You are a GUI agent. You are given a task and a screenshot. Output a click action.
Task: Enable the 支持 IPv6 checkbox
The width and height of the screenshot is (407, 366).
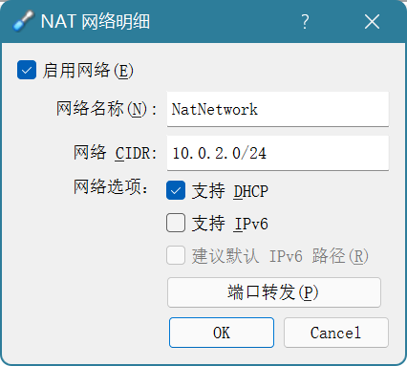(176, 223)
